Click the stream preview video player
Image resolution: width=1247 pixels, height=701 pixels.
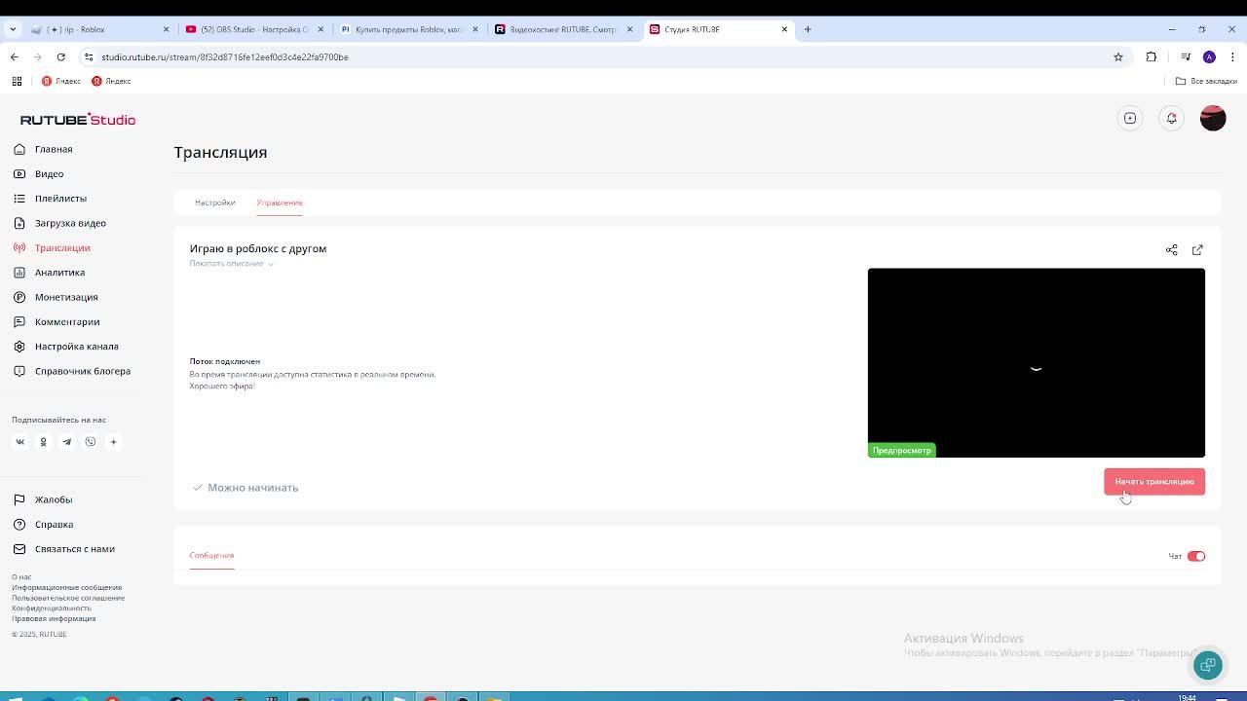[1037, 362]
